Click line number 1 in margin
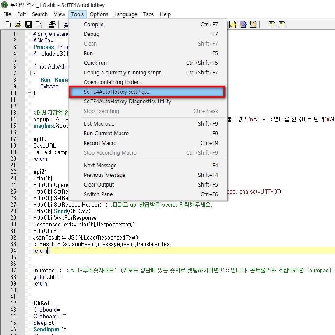 [14, 34]
